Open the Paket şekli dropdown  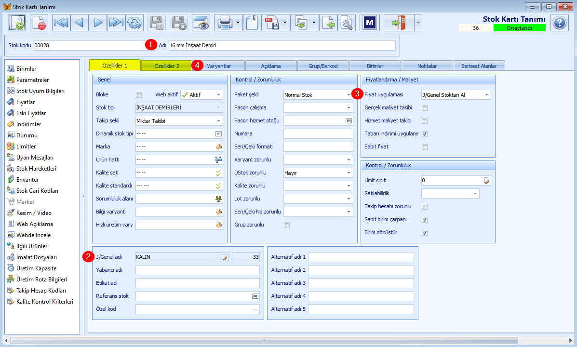[x=349, y=94]
